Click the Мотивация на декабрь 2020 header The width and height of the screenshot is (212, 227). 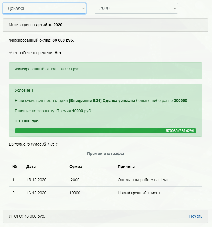[x=36, y=25]
